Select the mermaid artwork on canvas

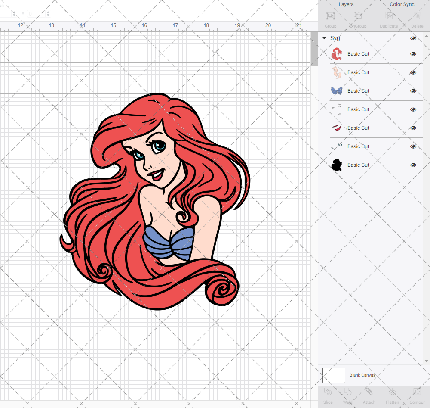coord(155,201)
